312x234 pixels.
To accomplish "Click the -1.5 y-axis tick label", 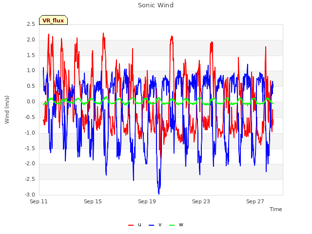I will click(x=30, y=148).
